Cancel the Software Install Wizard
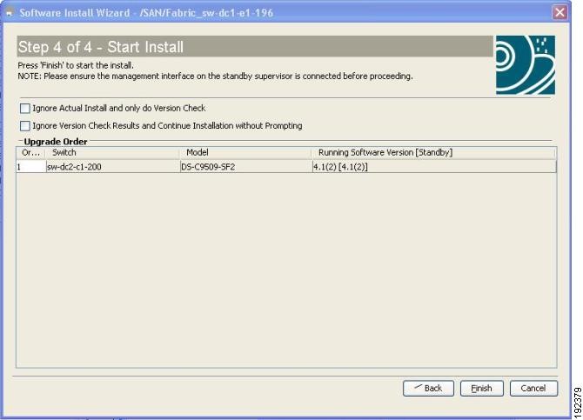This screenshot has height=420, width=583. pyautogui.click(x=533, y=389)
